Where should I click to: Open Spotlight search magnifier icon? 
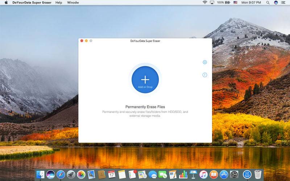(268, 3)
